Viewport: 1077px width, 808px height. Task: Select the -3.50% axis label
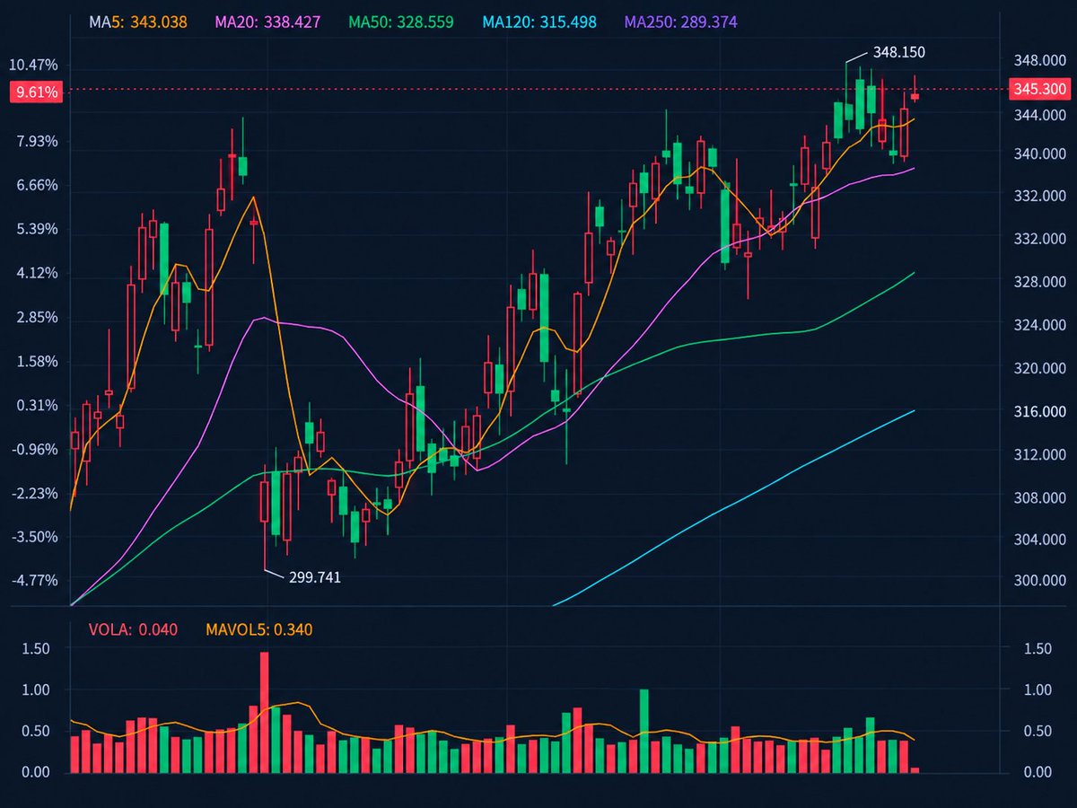pyautogui.click(x=34, y=537)
